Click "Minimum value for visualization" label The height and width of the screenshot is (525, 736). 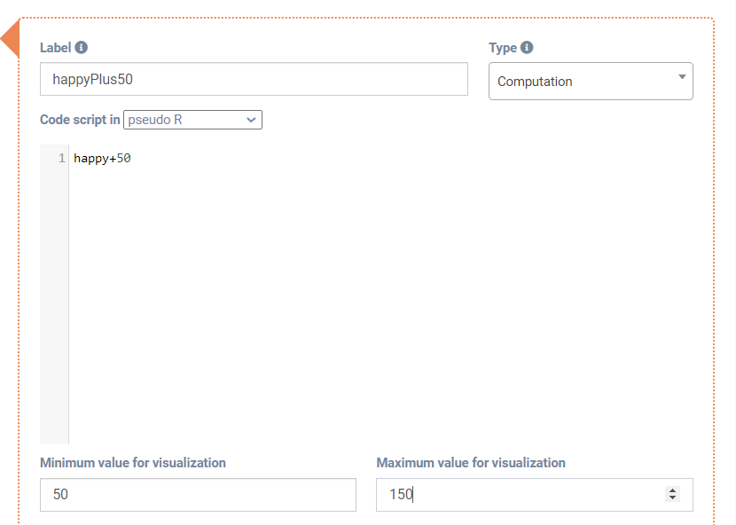click(x=133, y=462)
